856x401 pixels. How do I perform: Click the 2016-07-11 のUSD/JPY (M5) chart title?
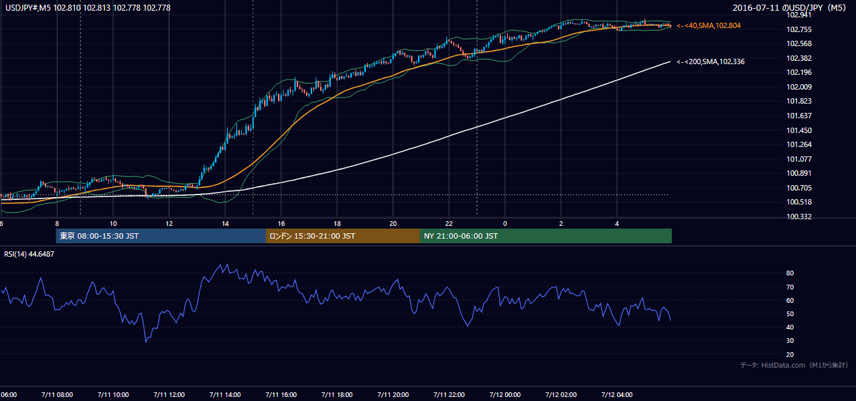pos(791,8)
